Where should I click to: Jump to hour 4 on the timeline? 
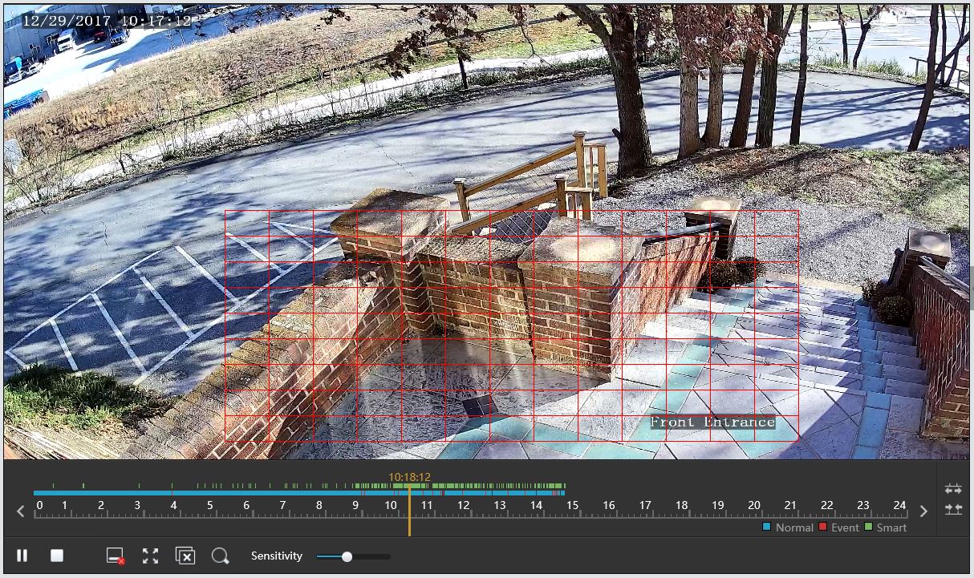[x=173, y=506]
